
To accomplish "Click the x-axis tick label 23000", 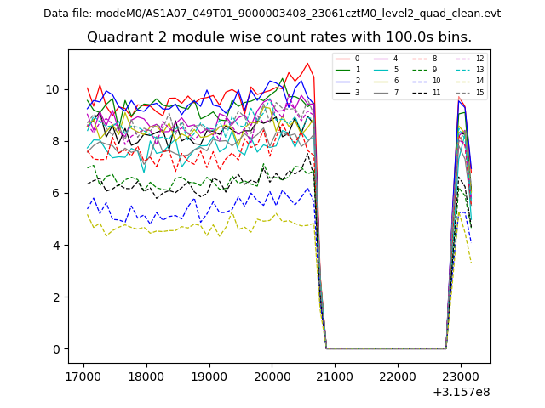I will (461, 375).
